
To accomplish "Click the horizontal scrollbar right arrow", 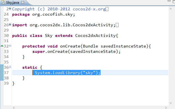I will point(166,108).
